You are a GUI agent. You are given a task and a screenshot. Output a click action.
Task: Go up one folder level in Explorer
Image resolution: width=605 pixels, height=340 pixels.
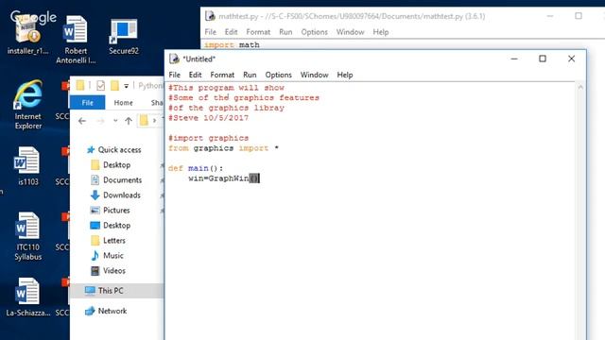129,121
